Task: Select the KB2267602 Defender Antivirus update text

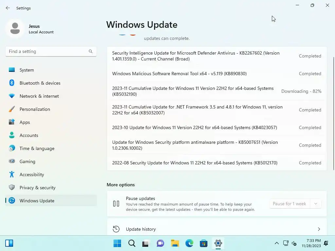Action: click(196, 56)
